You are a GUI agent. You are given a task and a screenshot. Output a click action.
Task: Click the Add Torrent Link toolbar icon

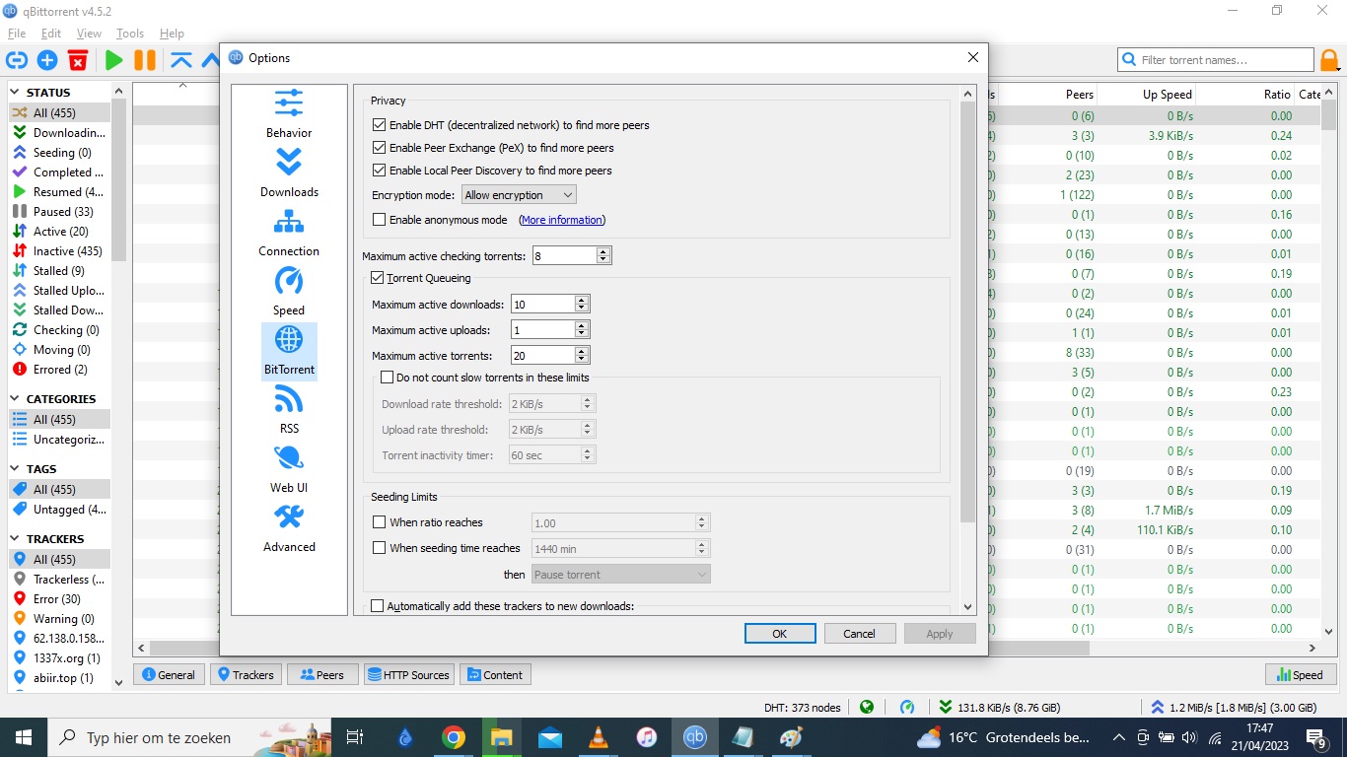pyautogui.click(x=16, y=60)
